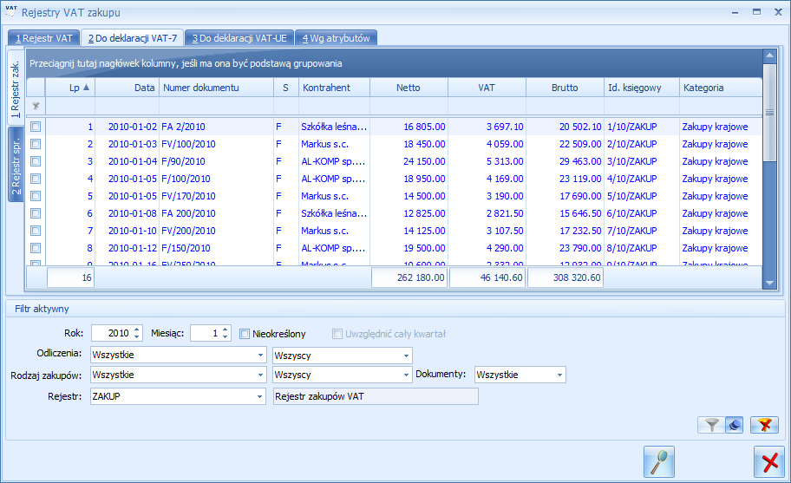This screenshot has height=483, width=791.
Task: Sort by VAT column header
Action: pos(487,88)
